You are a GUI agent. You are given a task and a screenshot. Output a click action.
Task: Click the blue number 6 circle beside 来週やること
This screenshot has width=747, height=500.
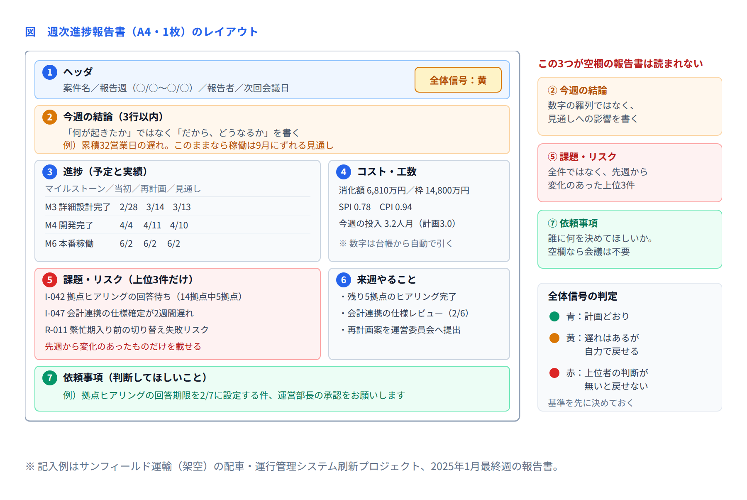(x=344, y=280)
